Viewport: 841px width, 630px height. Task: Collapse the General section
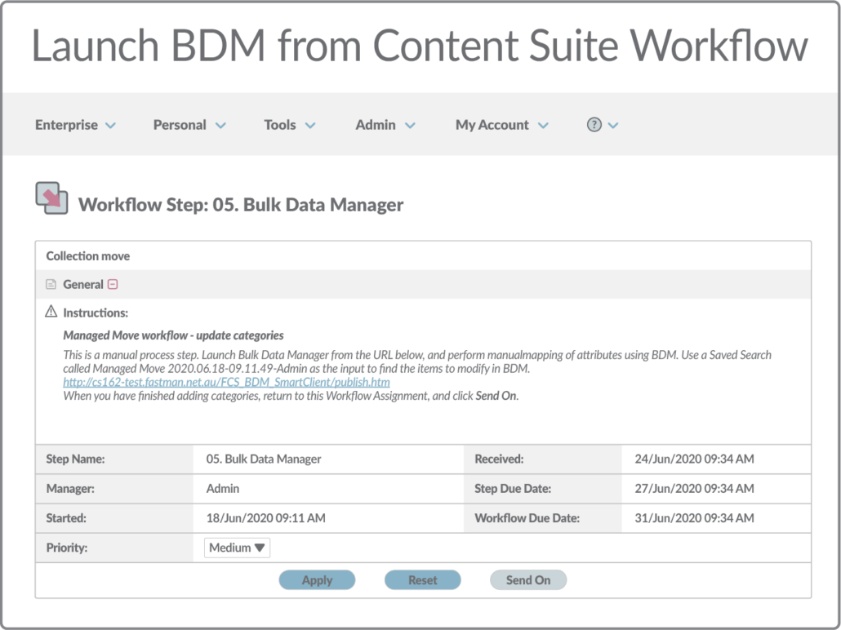113,285
